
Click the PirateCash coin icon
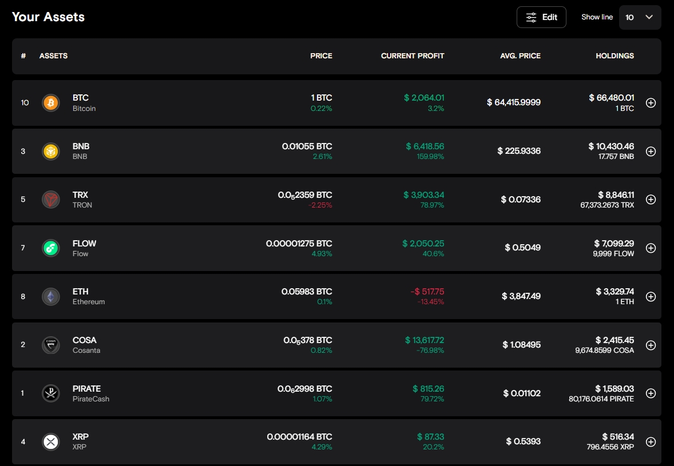[x=51, y=393]
